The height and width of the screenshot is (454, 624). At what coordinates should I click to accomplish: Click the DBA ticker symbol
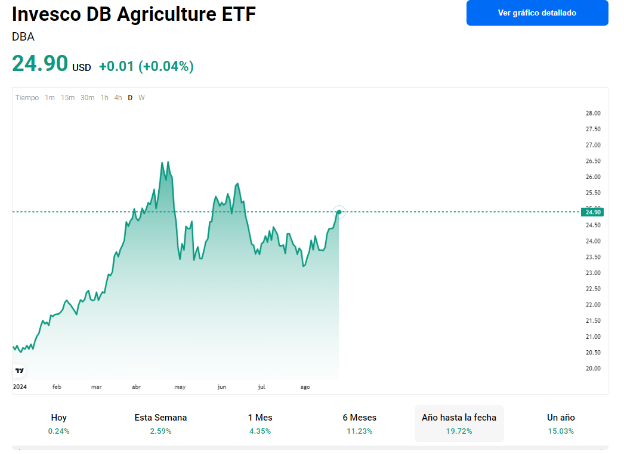click(23, 37)
